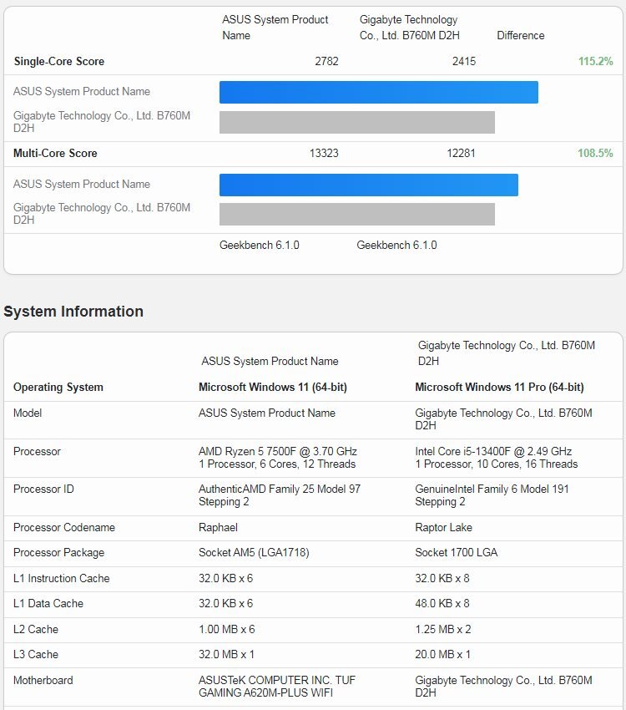Click ASUSTeK TUF GAMING A620M-PLUS WIFI motherboard

point(277,687)
